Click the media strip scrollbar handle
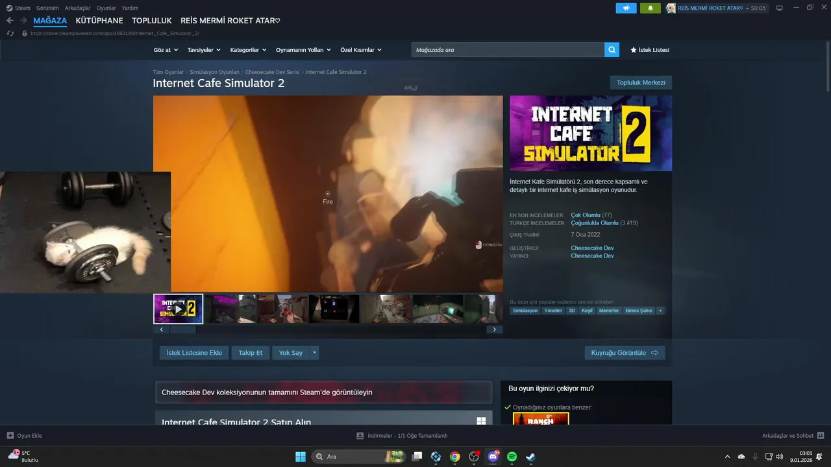This screenshot has height=467, width=831. pyautogui.click(x=182, y=329)
